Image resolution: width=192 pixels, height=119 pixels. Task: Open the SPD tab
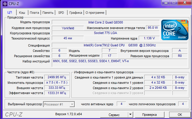pos(61,13)
